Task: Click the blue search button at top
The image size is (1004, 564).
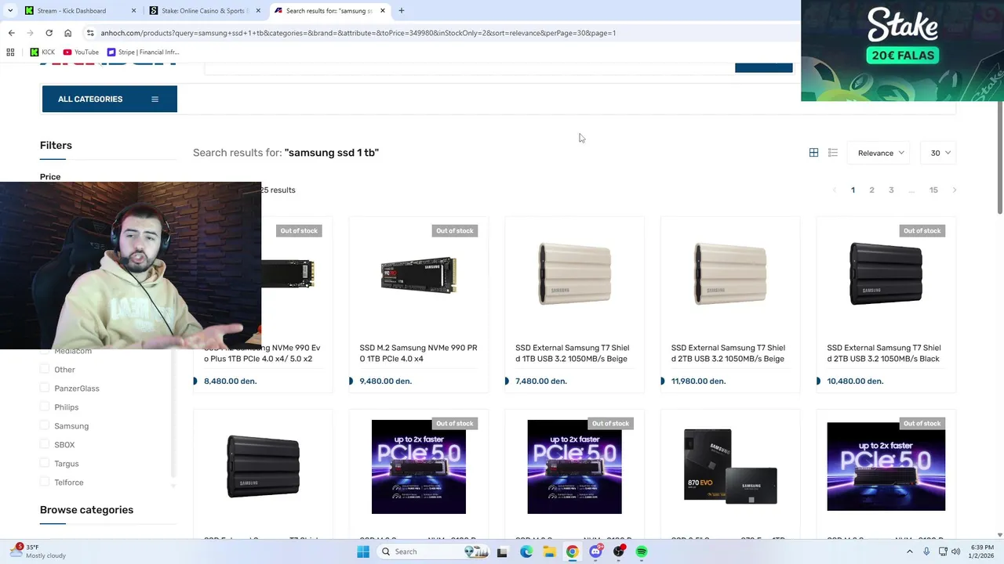Action: [763, 67]
